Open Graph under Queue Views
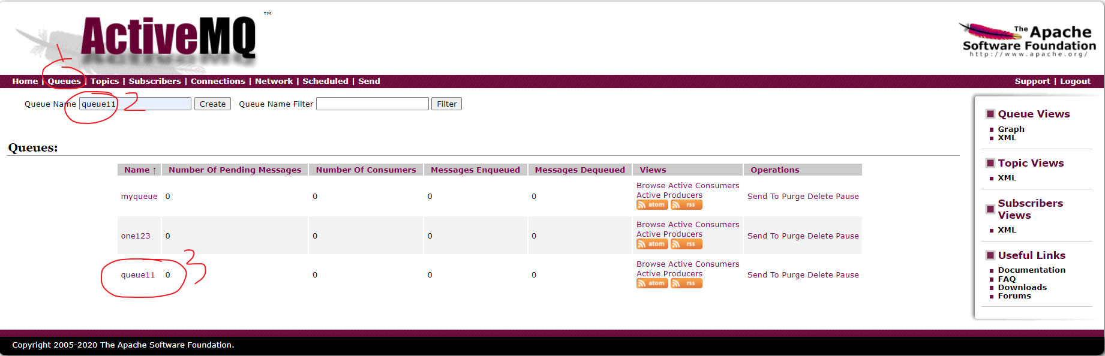 tap(1011, 129)
